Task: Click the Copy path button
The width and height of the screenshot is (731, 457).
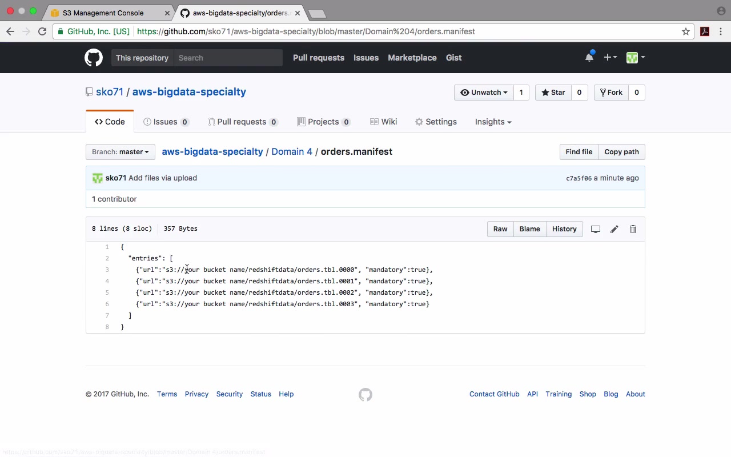Action: pyautogui.click(x=621, y=152)
